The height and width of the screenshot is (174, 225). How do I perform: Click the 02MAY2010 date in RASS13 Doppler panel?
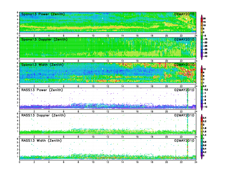pos(184,115)
